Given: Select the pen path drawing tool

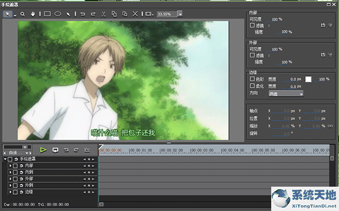Looking at the screenshot, I should tap(68, 14).
